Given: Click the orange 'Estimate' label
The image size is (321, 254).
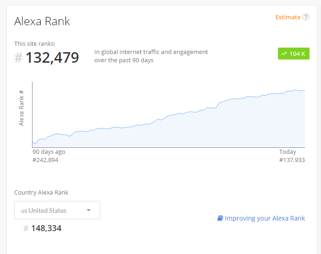Looking at the screenshot, I should [288, 17].
